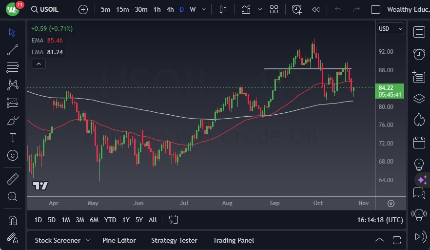Toggle the magnet snap mode
The height and width of the screenshot is (250, 430).
point(13,220)
